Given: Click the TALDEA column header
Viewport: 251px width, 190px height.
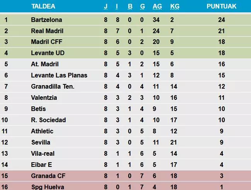Looking at the screenshot, I should point(43,6).
